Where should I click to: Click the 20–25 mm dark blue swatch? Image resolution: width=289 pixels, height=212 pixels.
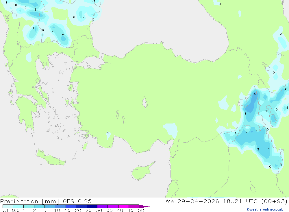(81, 206)
